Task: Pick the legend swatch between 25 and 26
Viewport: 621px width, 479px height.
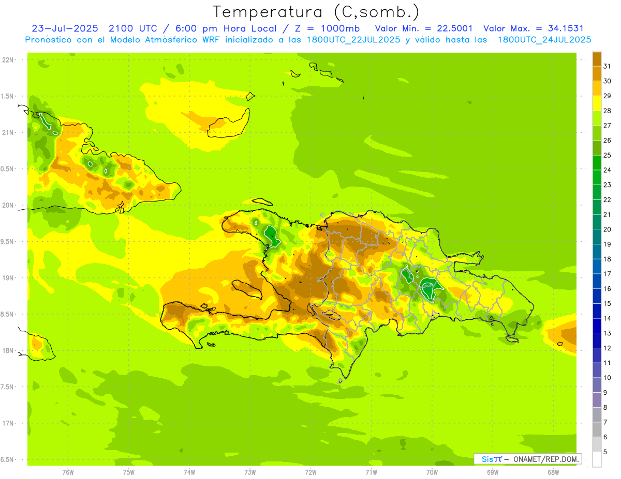Action: (597, 148)
